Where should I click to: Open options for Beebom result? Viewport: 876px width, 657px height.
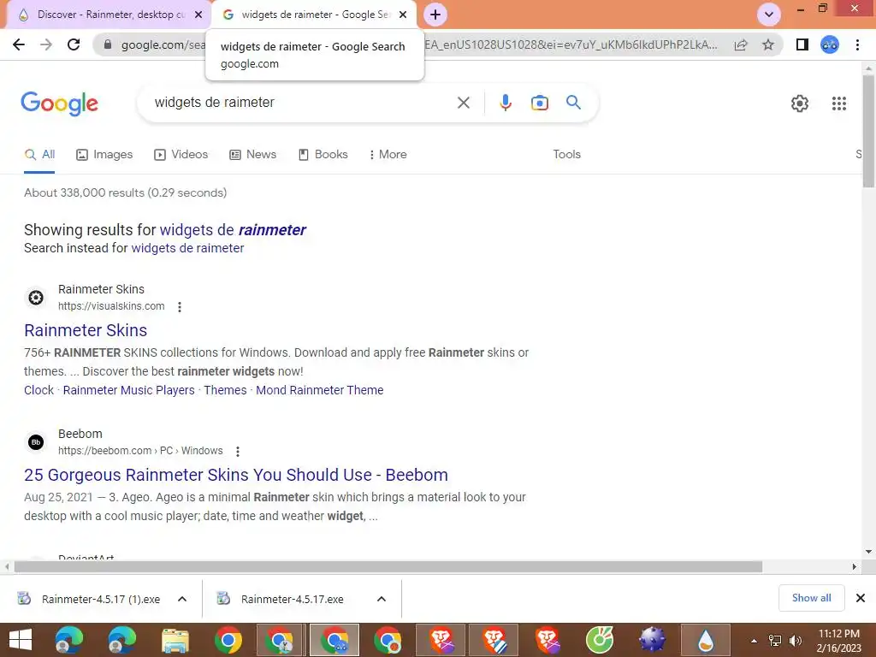(238, 452)
